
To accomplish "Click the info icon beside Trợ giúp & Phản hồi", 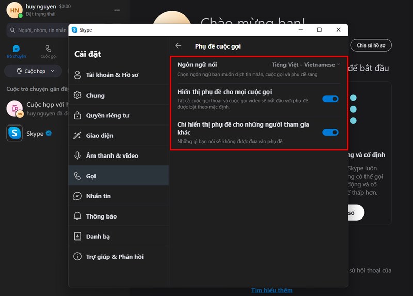I will (x=77, y=256).
